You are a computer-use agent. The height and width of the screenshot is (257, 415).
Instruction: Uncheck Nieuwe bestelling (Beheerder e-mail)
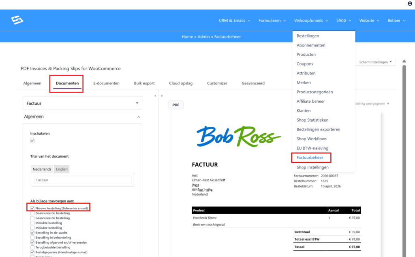coord(32,208)
